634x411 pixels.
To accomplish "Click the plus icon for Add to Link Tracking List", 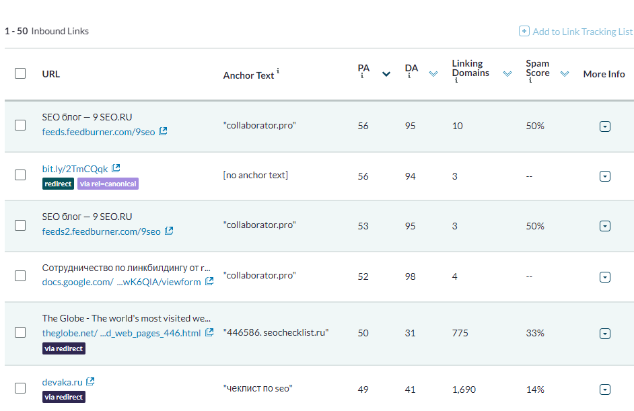I will coord(524,31).
